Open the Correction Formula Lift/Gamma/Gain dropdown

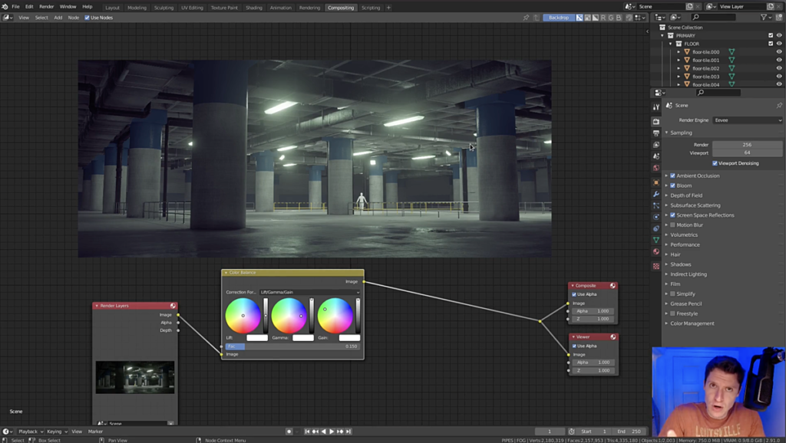pos(309,292)
